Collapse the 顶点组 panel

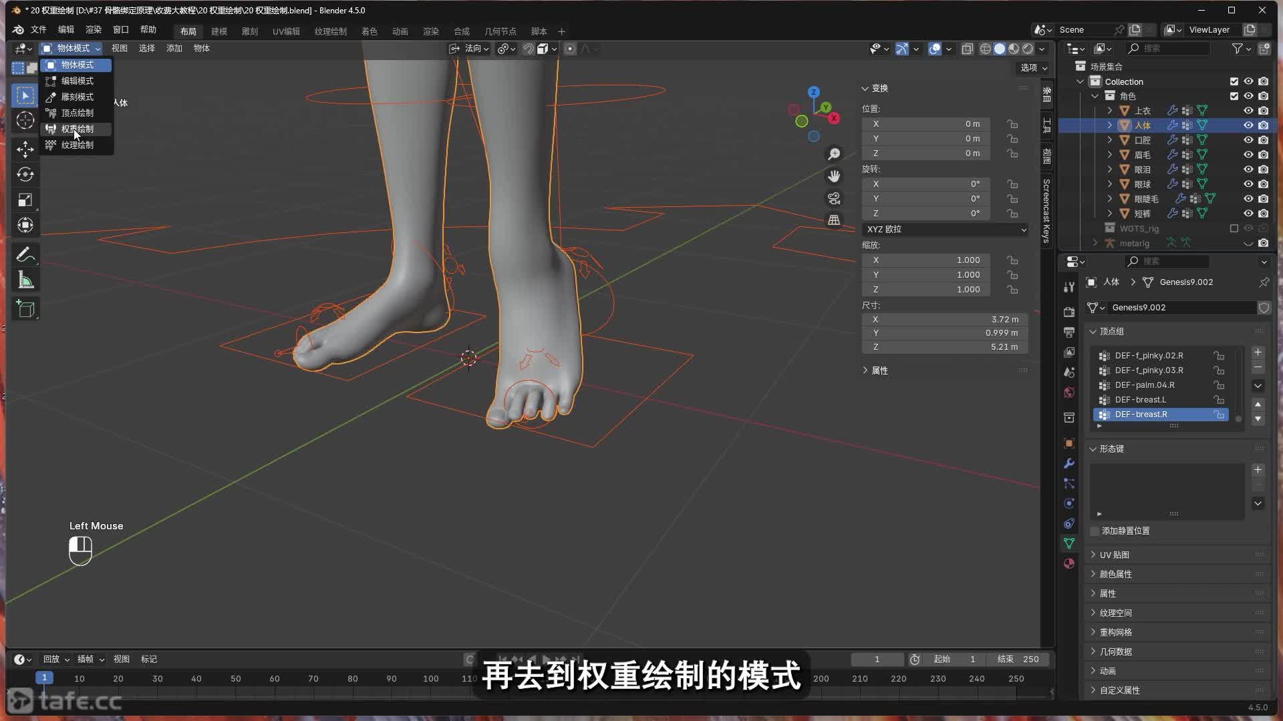coord(1112,332)
